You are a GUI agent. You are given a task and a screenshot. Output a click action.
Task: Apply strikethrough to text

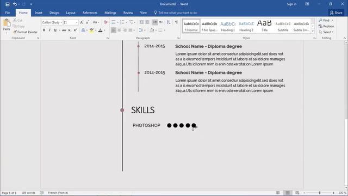tap(64, 30)
